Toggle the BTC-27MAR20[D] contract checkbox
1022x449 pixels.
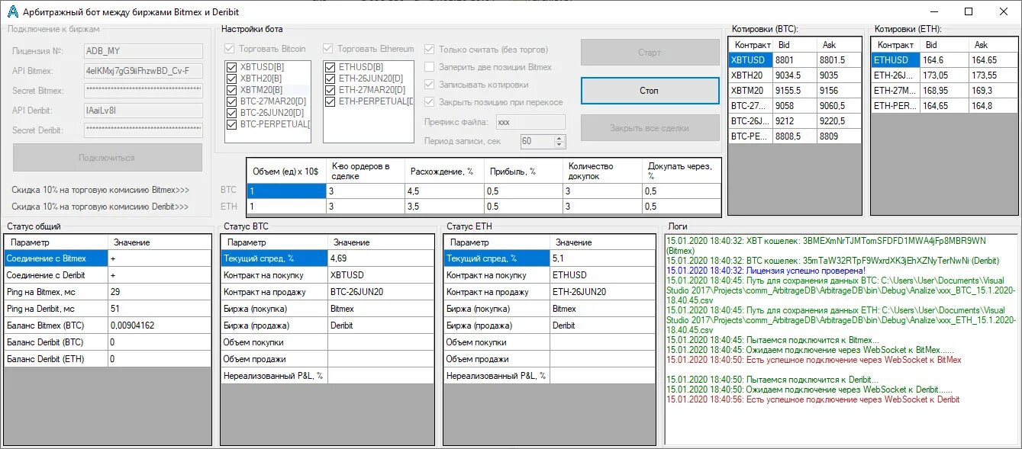pyautogui.click(x=233, y=101)
